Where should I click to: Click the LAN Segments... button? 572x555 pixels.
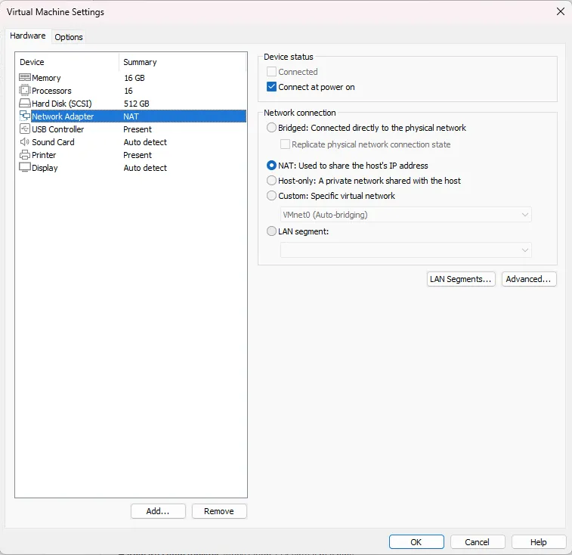click(460, 279)
